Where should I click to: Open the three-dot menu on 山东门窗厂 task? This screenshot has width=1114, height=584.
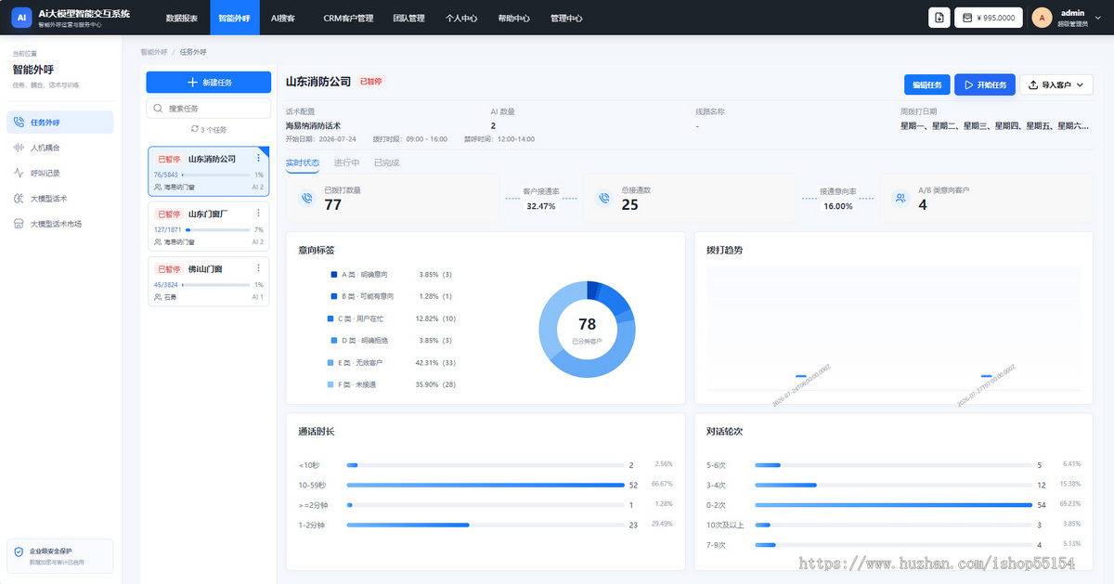(258, 214)
